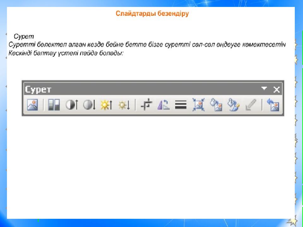The image size is (303, 227).
Task: Open the Format Picture paint bucket icon
Action: (x=234, y=105)
